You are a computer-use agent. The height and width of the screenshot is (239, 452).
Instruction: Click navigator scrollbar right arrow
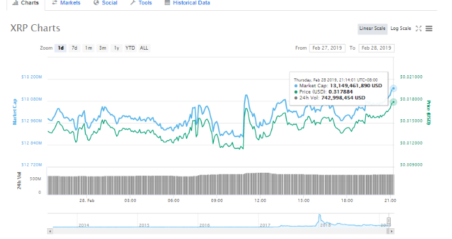coord(392,231)
